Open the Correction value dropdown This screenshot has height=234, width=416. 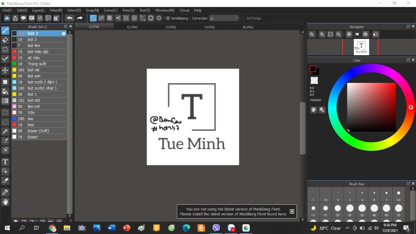point(236,18)
